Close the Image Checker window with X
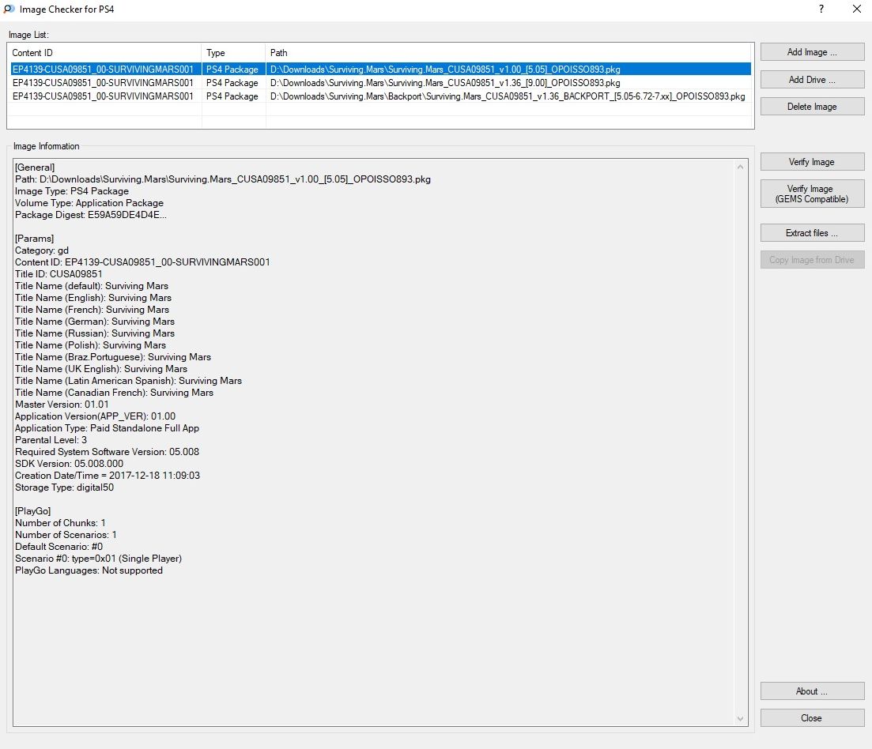This screenshot has width=872, height=749. 857,9
